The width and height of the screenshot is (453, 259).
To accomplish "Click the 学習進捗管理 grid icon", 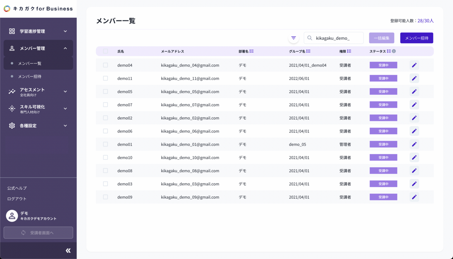I will [x=12, y=31].
